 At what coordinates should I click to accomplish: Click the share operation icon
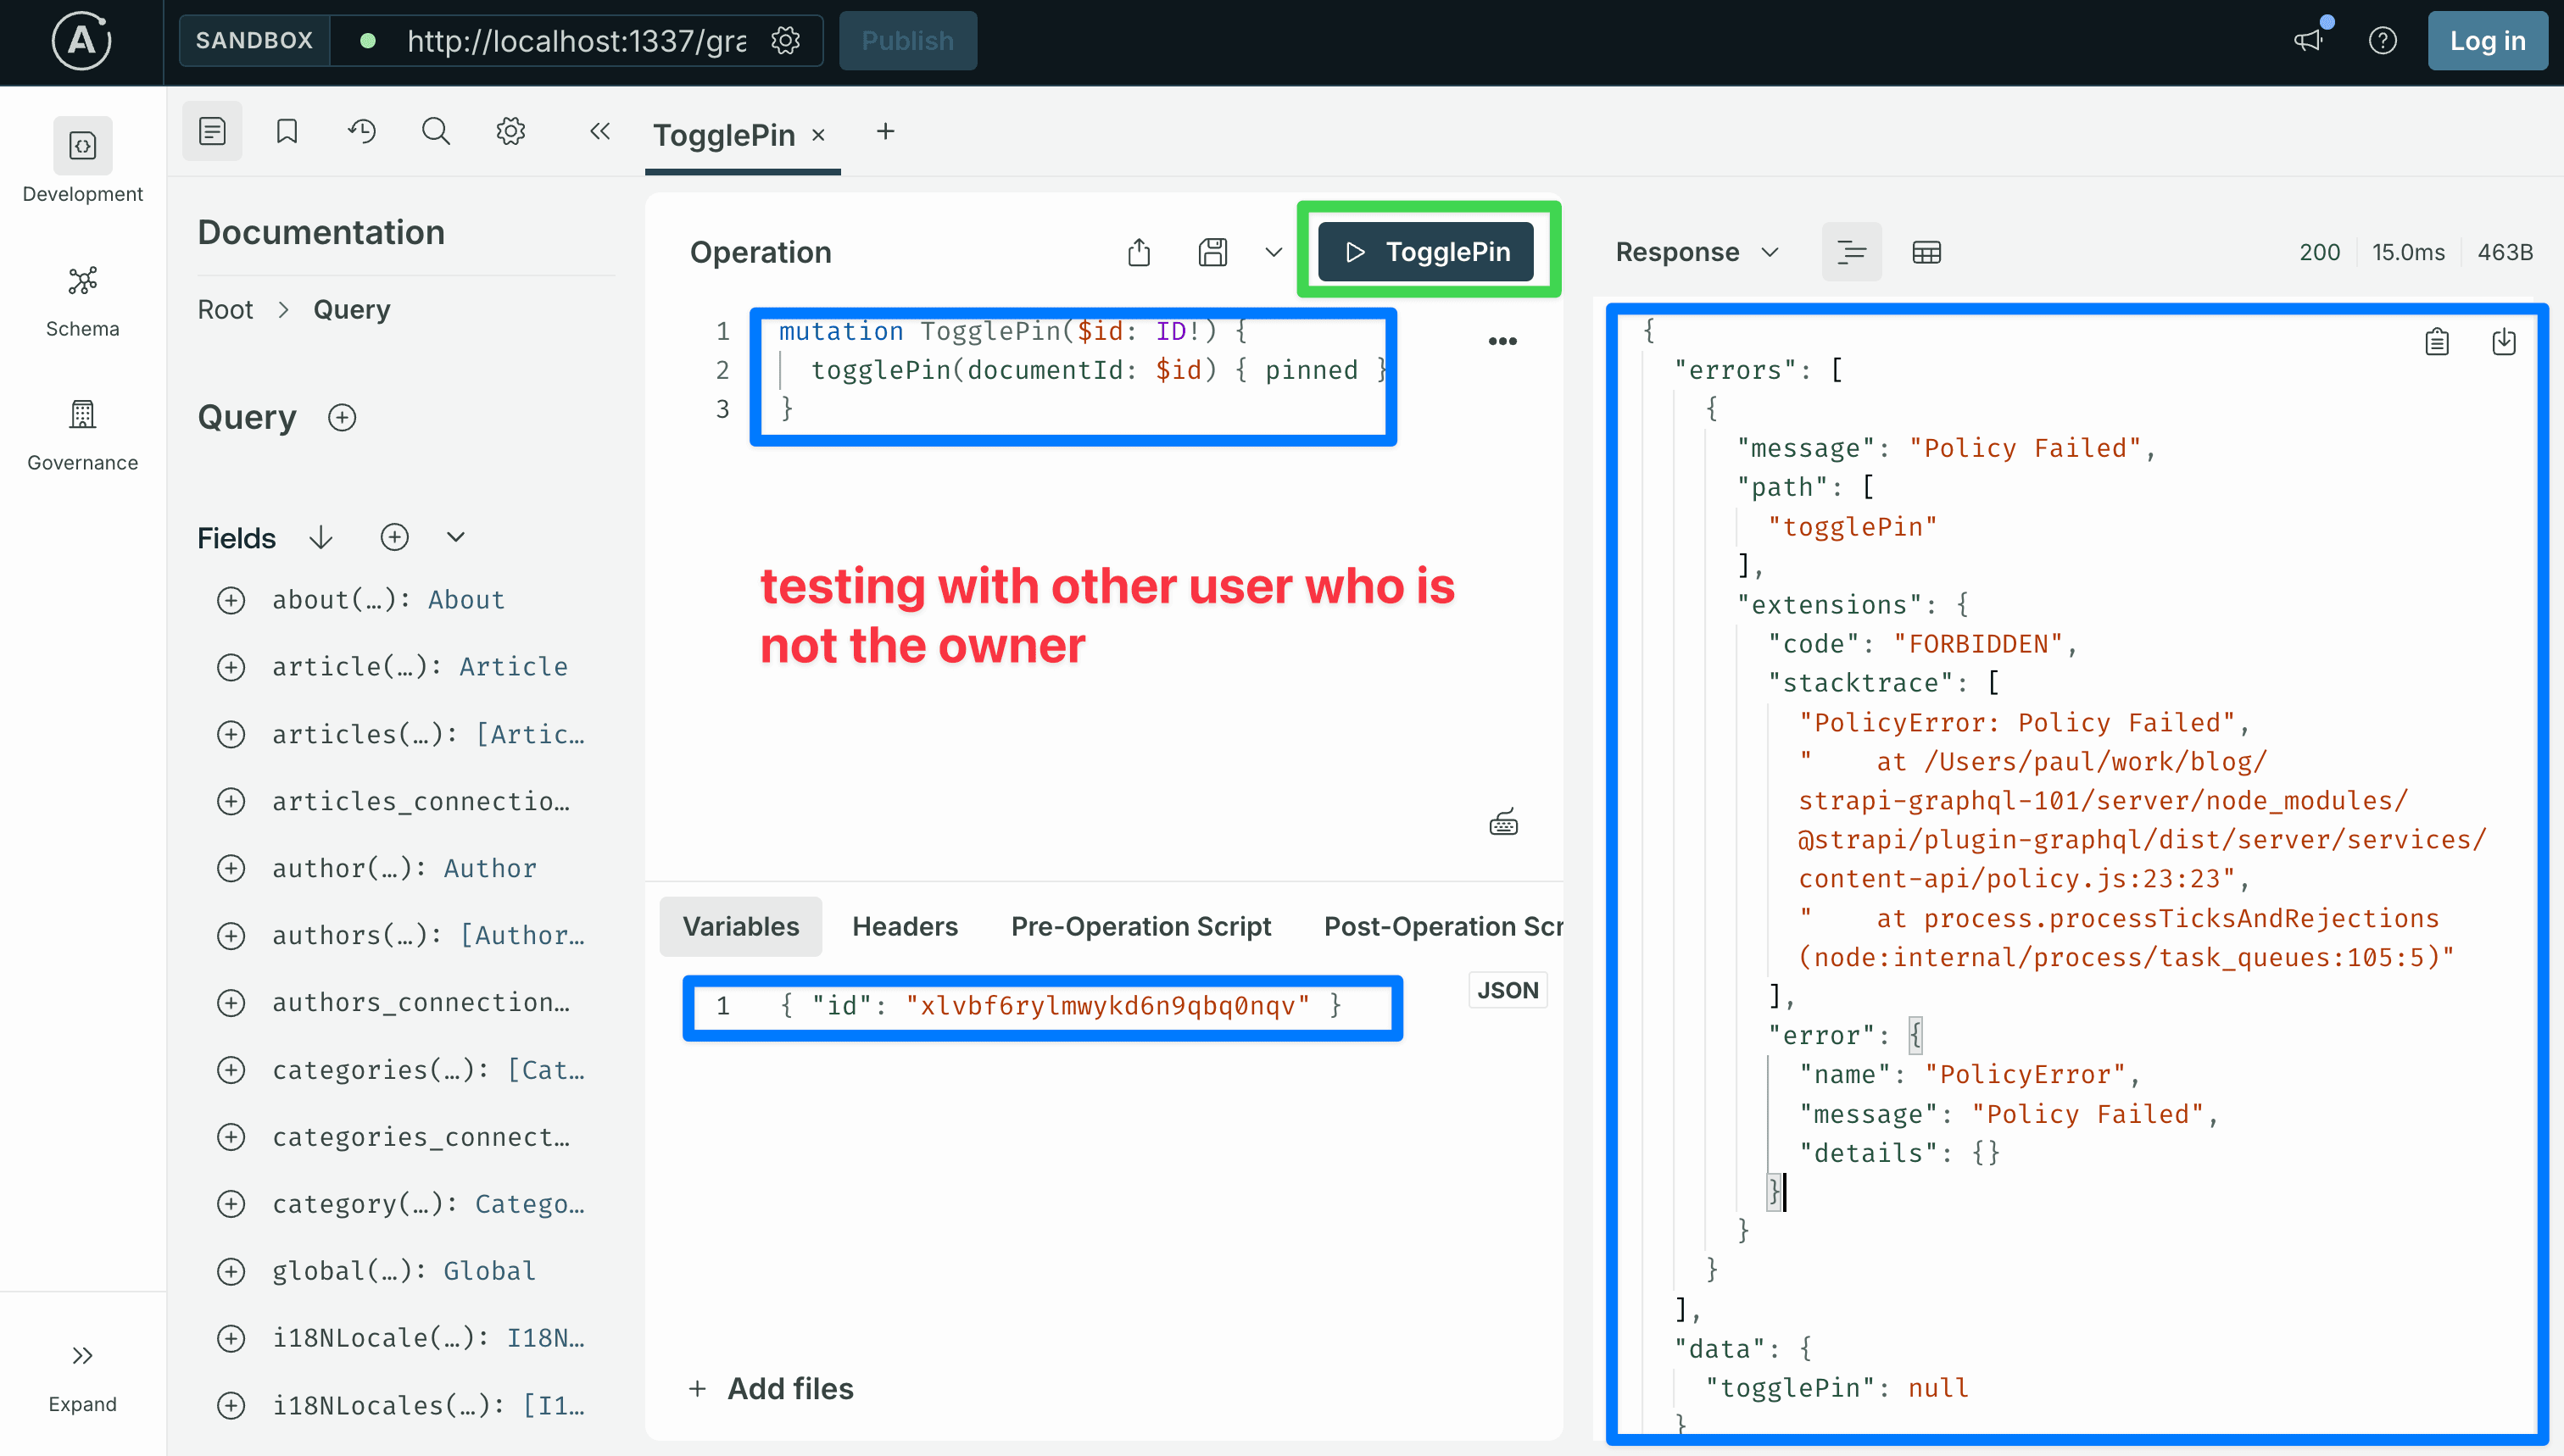[x=1139, y=252]
